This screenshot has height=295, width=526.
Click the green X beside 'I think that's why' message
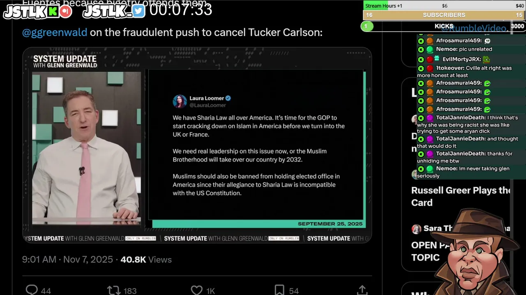coord(421,118)
